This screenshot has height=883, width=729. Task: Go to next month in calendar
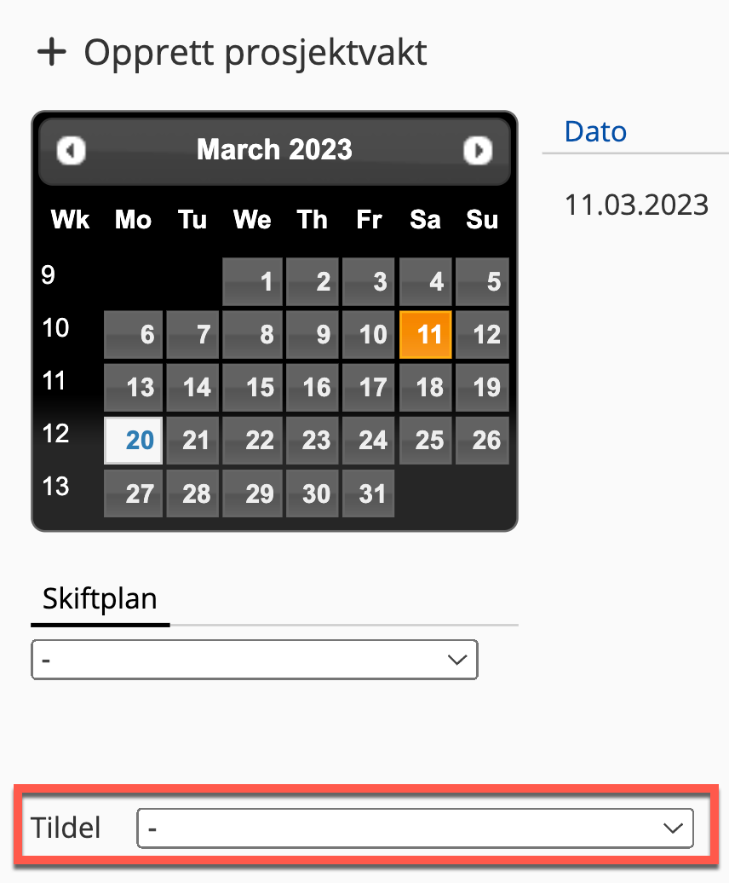(478, 151)
